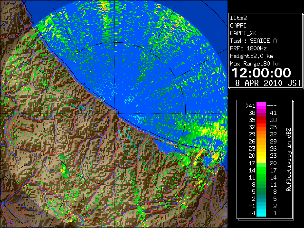The width and height of the screenshot is (304, 228).
Task: Pick the yellow 20–23 dBZ swatch
Action: point(261,156)
